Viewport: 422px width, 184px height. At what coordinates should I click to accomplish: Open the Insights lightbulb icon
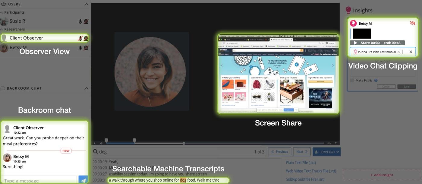[348, 10]
